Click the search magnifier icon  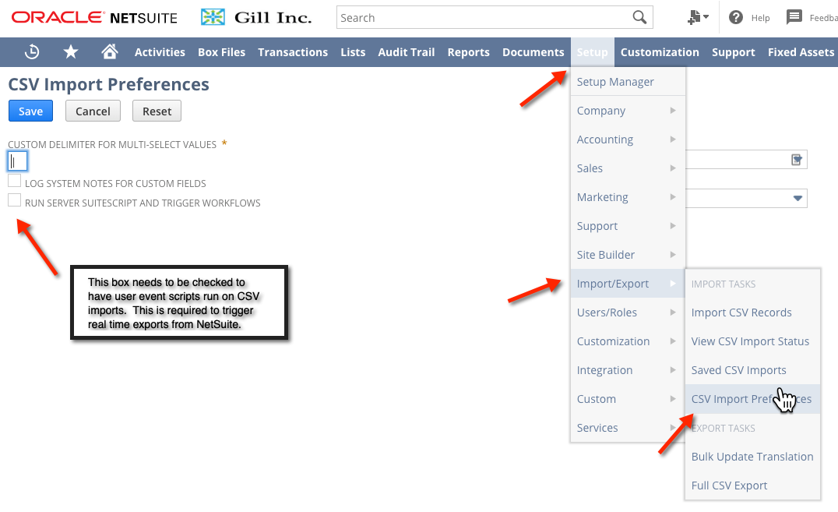[639, 17]
